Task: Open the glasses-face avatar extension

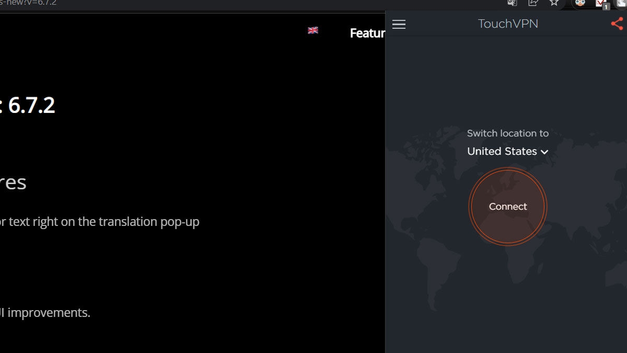Action: pos(579,3)
